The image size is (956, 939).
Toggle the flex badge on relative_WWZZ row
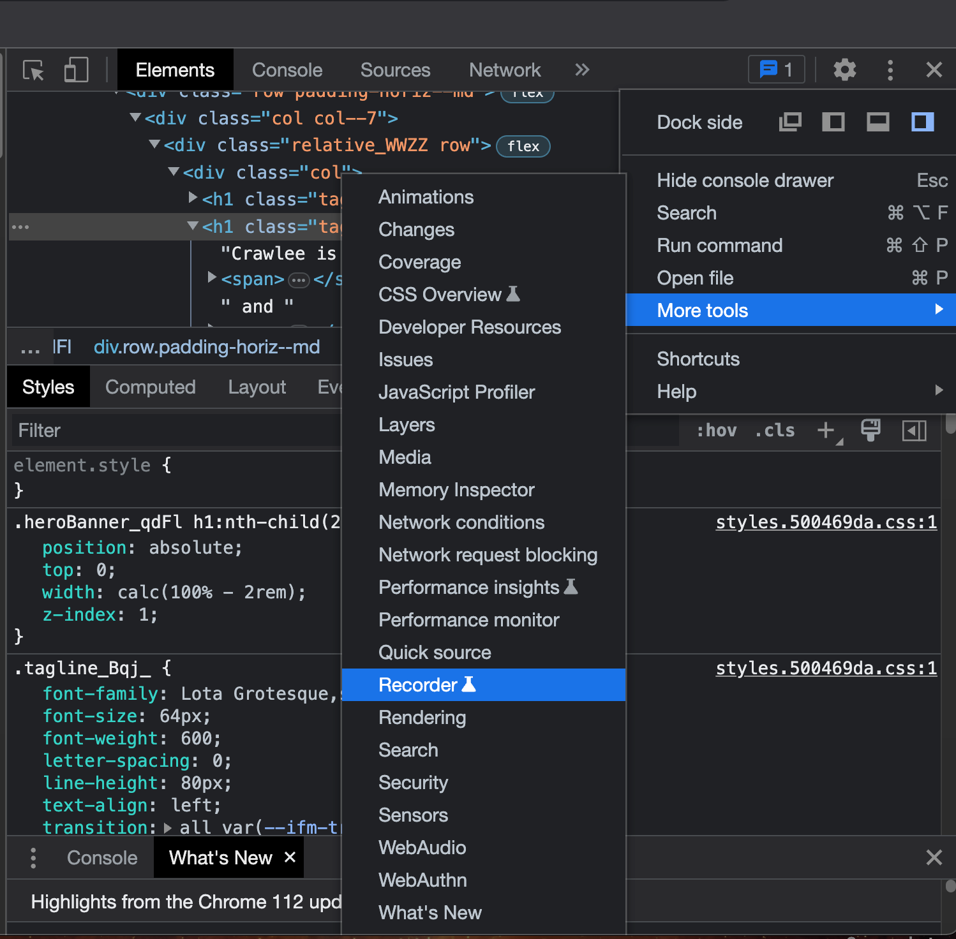523,147
